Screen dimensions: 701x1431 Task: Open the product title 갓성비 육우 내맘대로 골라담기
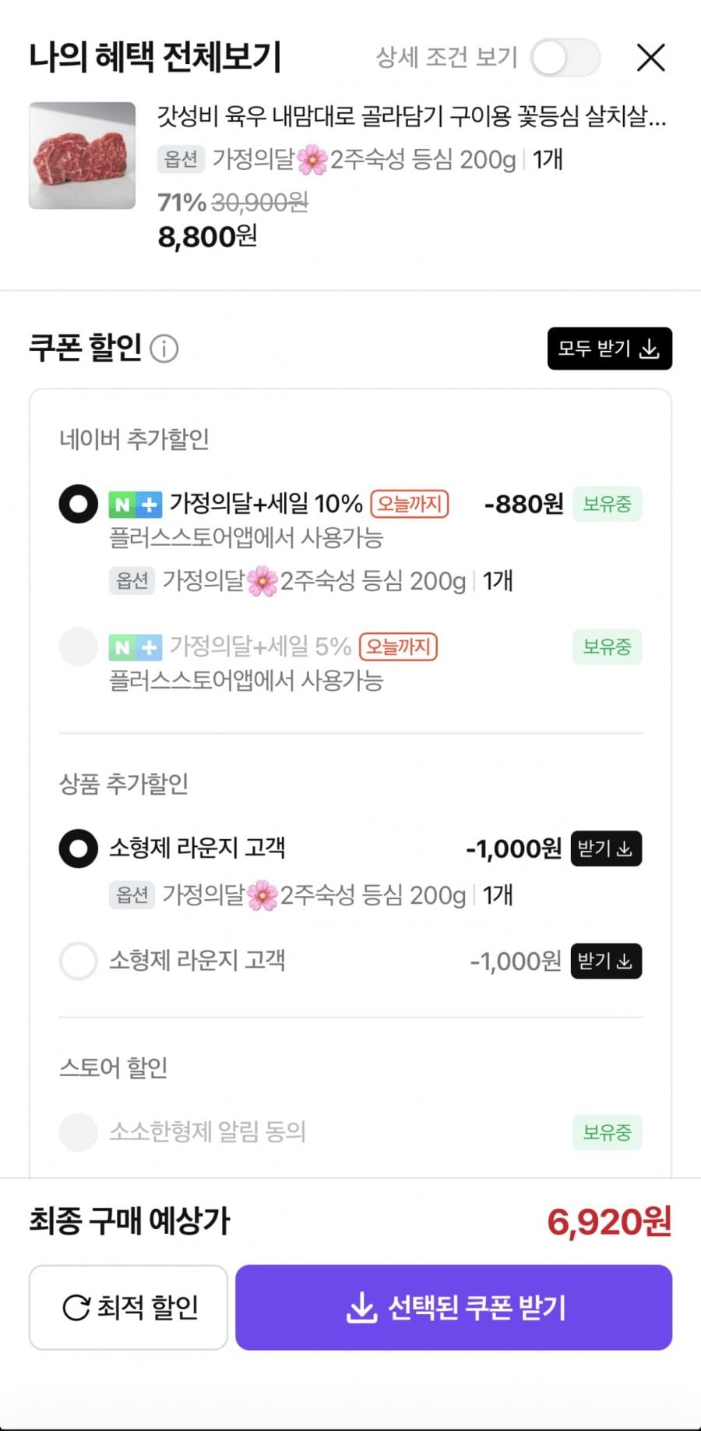411,117
